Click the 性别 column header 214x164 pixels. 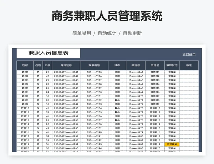click(x=38, y=65)
